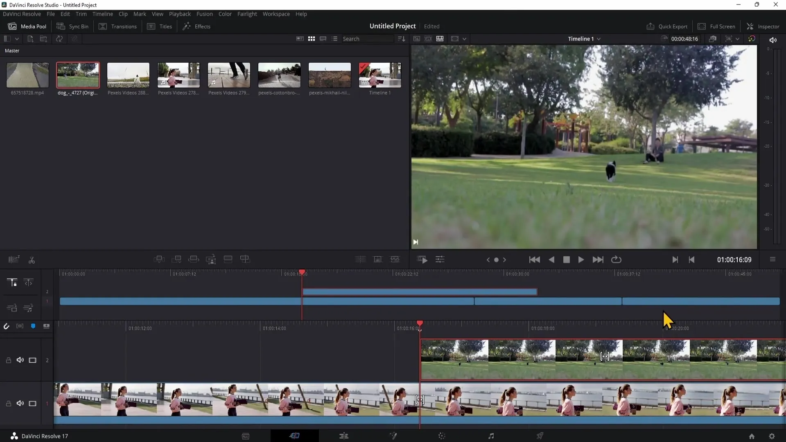The width and height of the screenshot is (786, 442).
Task: Click the blue marker icon
Action: point(33,326)
